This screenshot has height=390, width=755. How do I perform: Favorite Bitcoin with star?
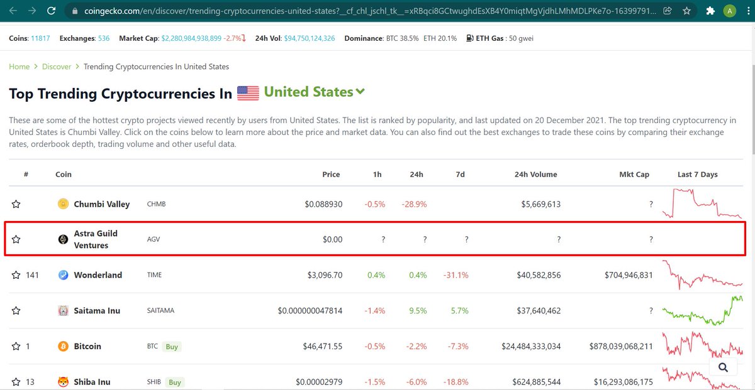click(x=16, y=346)
